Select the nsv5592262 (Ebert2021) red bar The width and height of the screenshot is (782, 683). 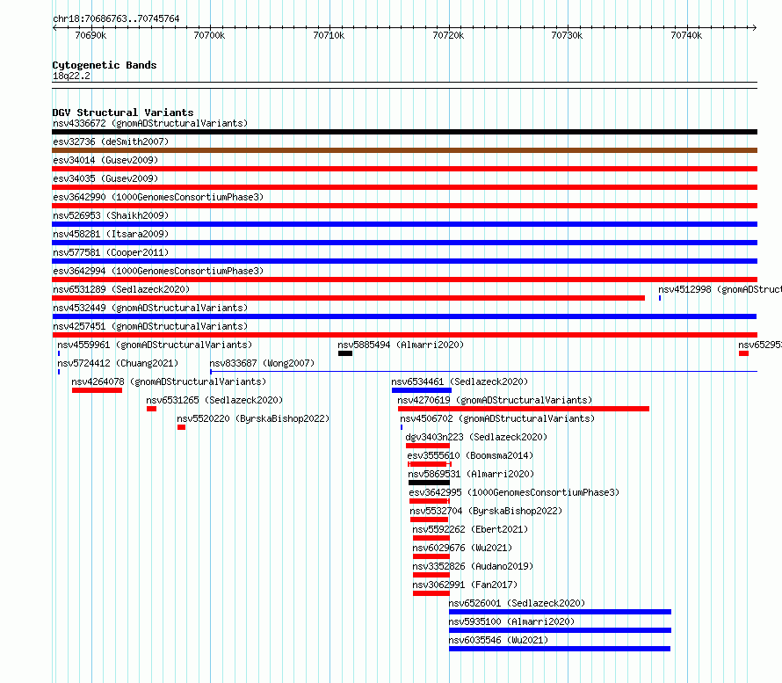click(x=431, y=538)
